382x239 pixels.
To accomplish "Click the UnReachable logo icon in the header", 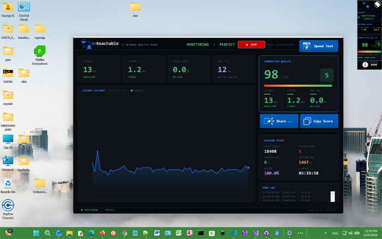I will point(86,44).
